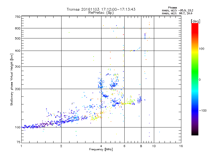The height and width of the screenshot is (159, 213).
Task: Click the x-axis tick label "8"
Action: [x=141, y=146]
